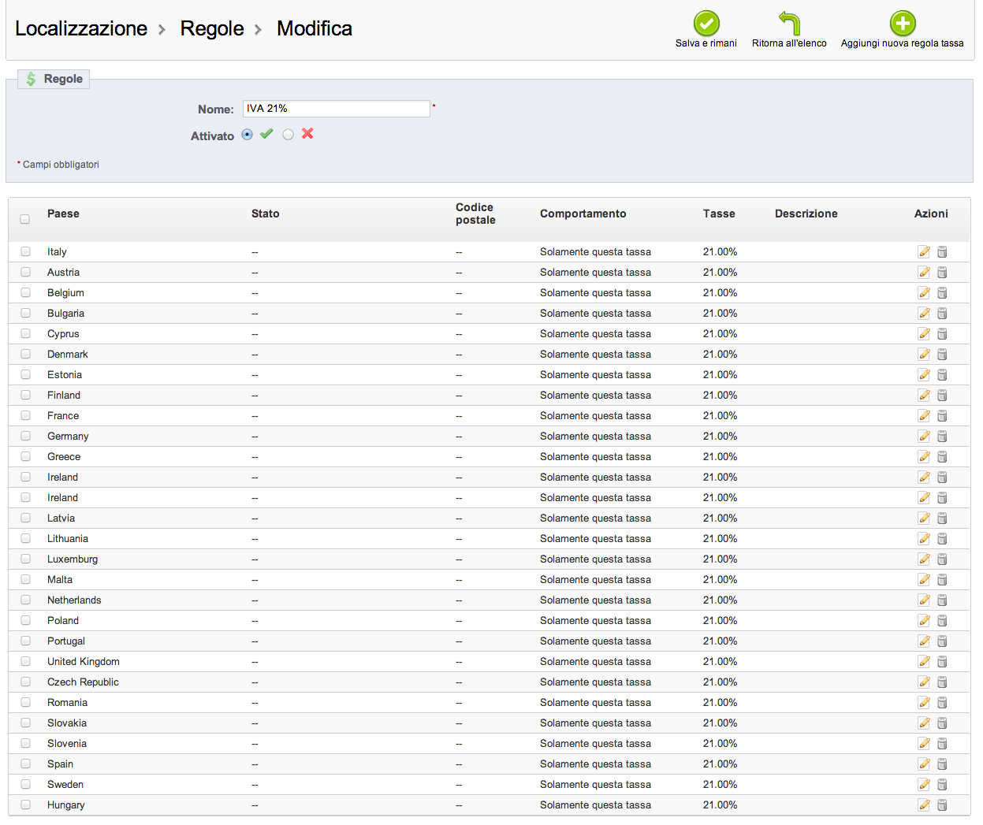
Task: Click the Comportamento column header
Action: coord(583,214)
